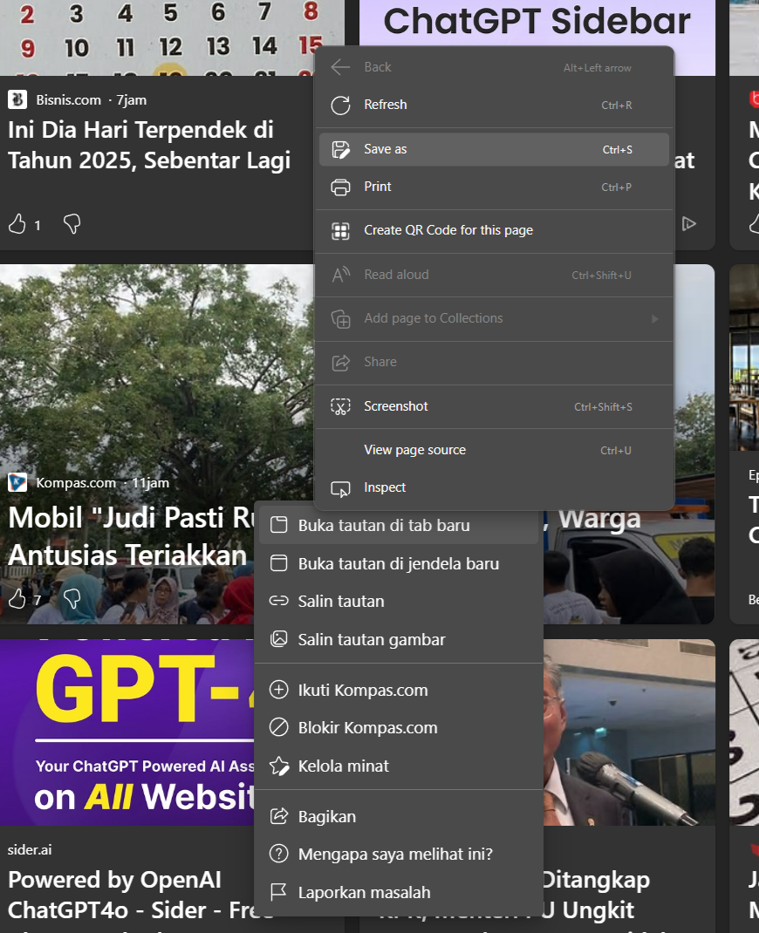This screenshot has width=759, height=933.
Task: Click the share icon beside Bagikan
Action: [278, 816]
